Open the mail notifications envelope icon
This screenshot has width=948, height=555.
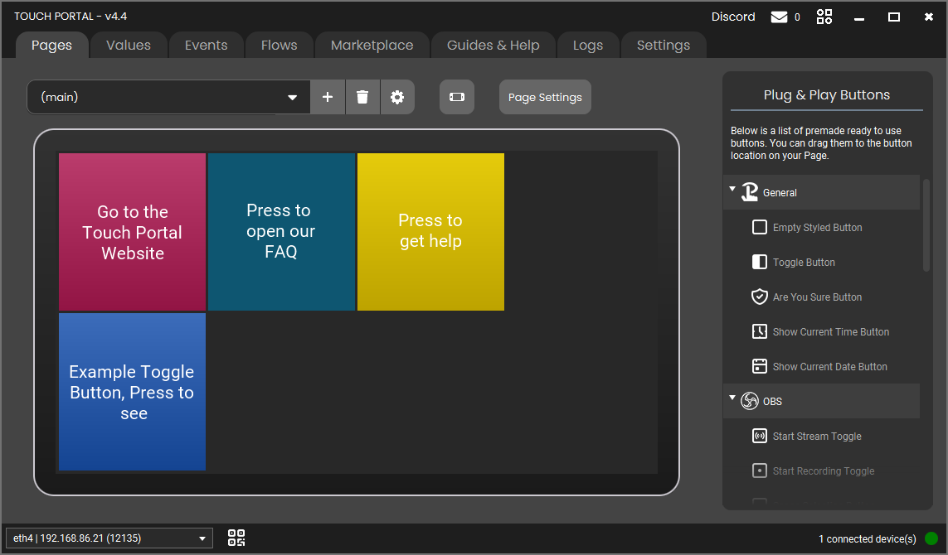tap(779, 17)
